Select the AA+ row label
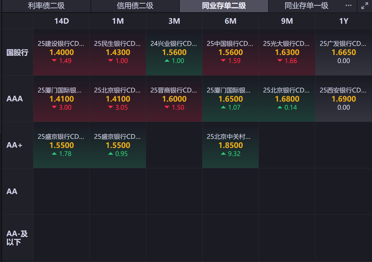 tap(14, 145)
